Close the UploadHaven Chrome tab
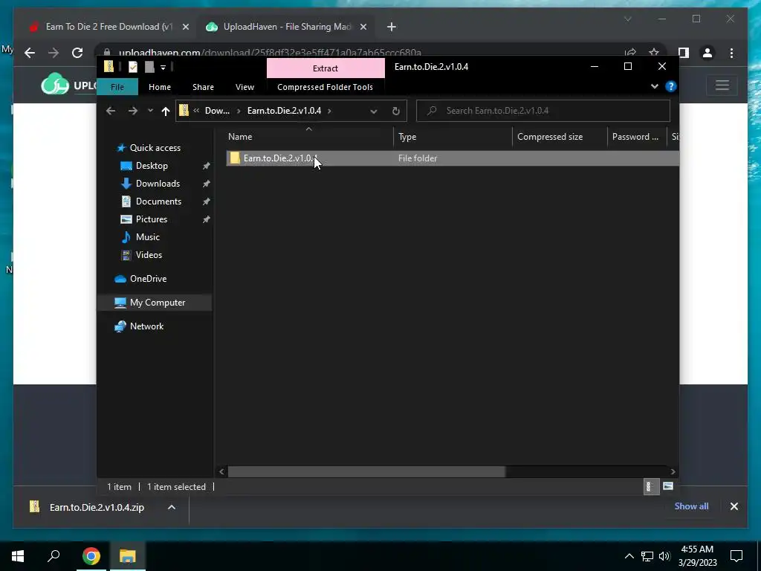Viewport: 761px width, 571px height. (363, 28)
